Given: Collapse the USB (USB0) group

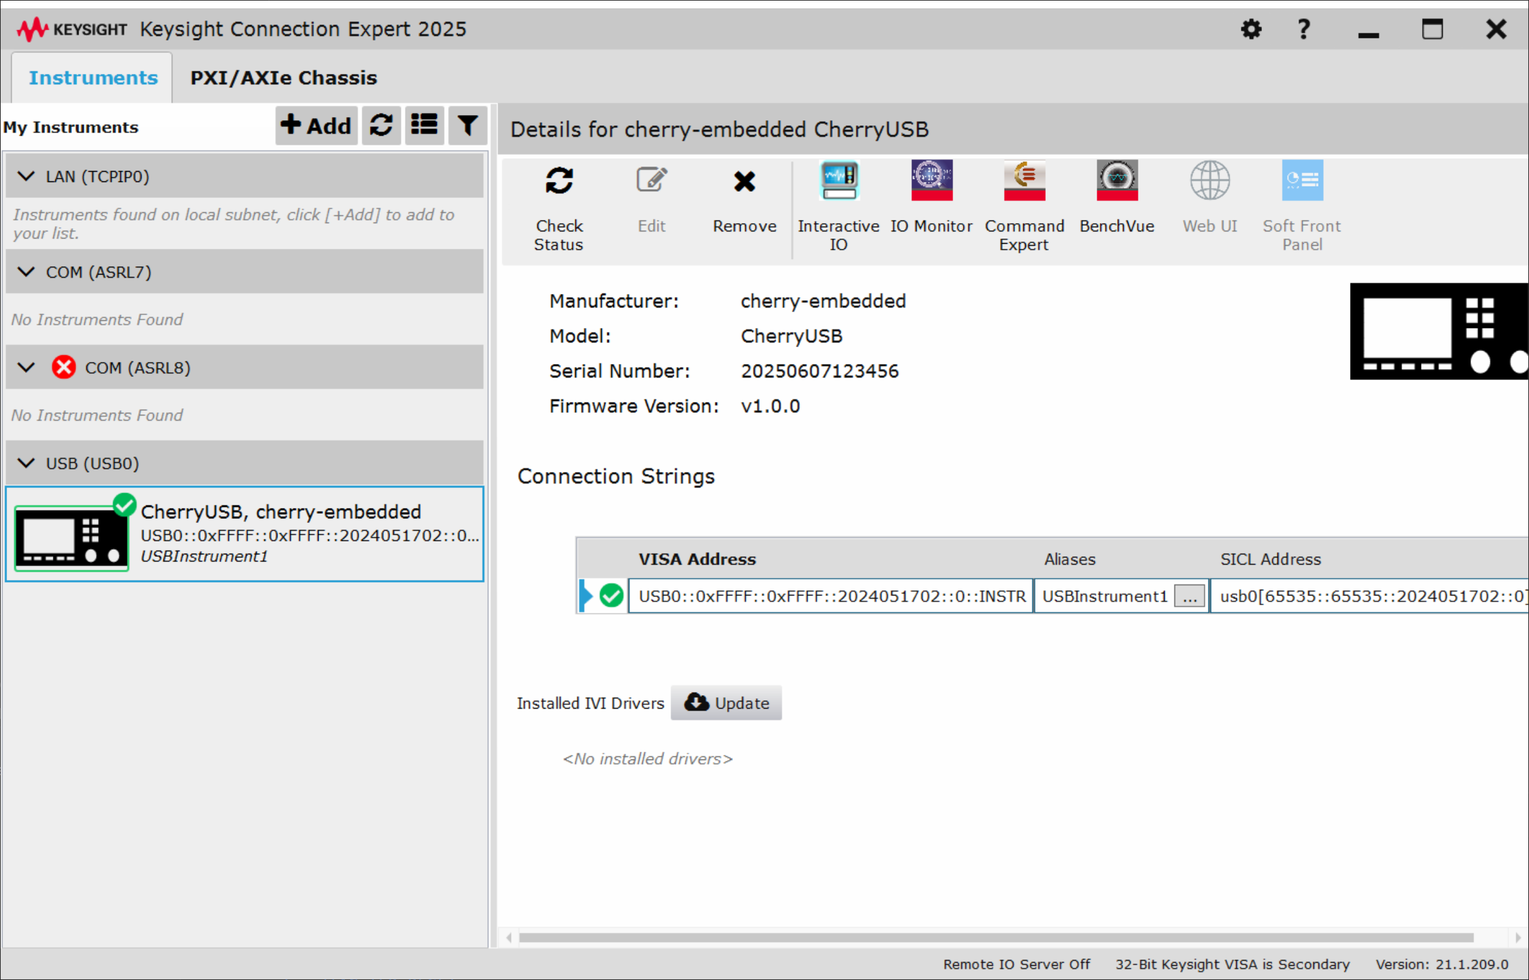Looking at the screenshot, I should (26, 463).
